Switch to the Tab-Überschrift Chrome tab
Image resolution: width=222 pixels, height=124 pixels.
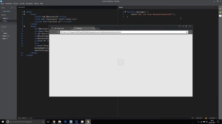[x=61, y=28]
